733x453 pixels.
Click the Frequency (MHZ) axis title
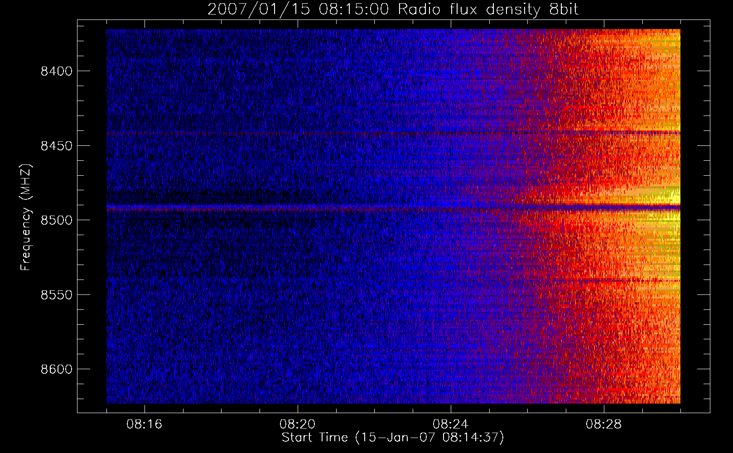(x=26, y=217)
